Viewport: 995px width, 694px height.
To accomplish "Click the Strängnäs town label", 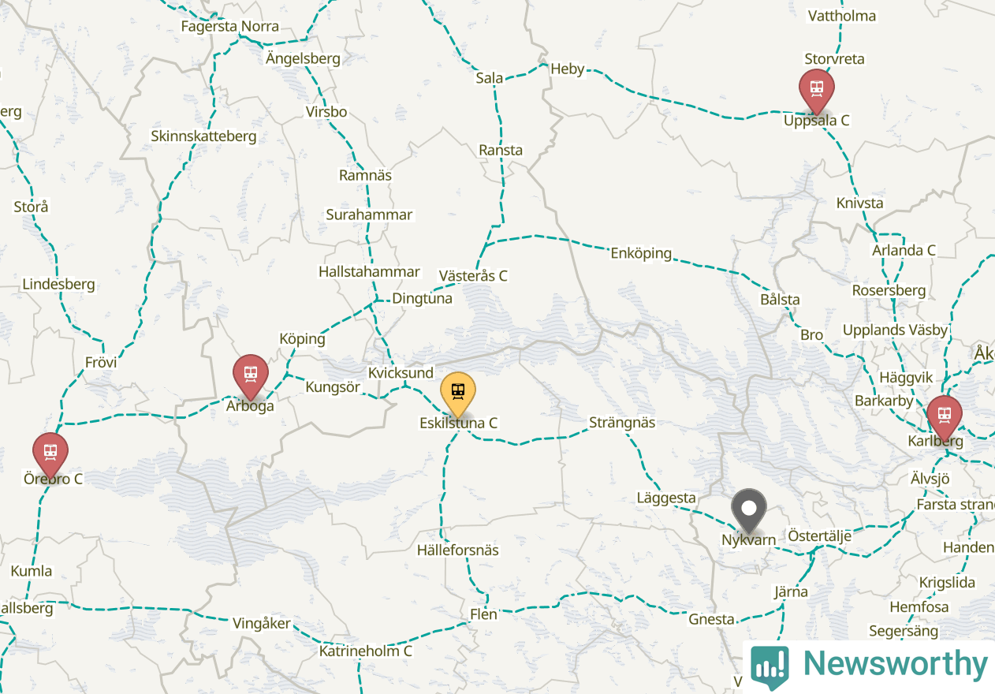I will [x=622, y=423].
